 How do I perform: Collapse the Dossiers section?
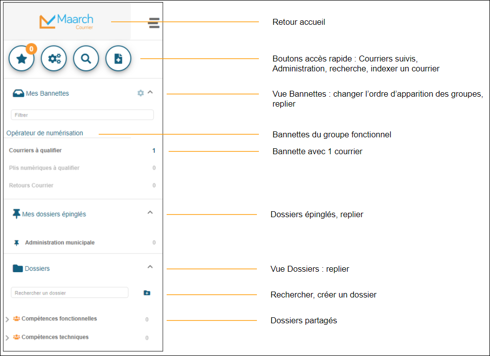coord(150,267)
